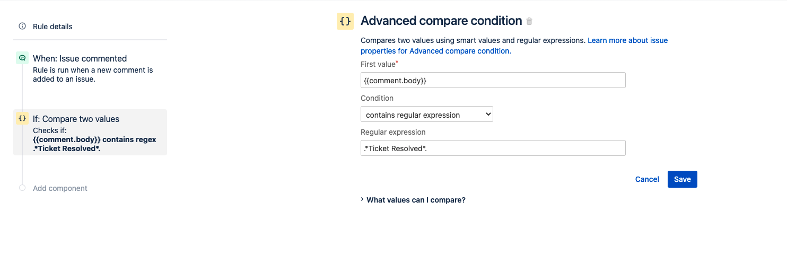Open the Condition dropdown menu
The image size is (787, 263).
pyautogui.click(x=427, y=114)
